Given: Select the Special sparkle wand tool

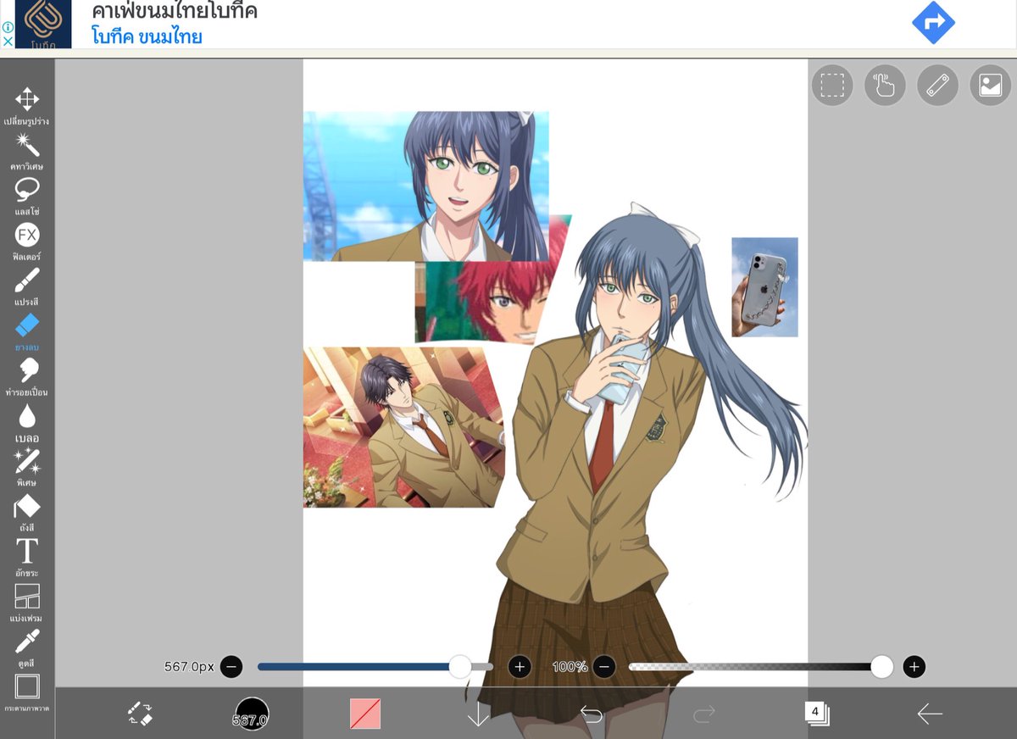Looking at the screenshot, I should coord(27,467).
